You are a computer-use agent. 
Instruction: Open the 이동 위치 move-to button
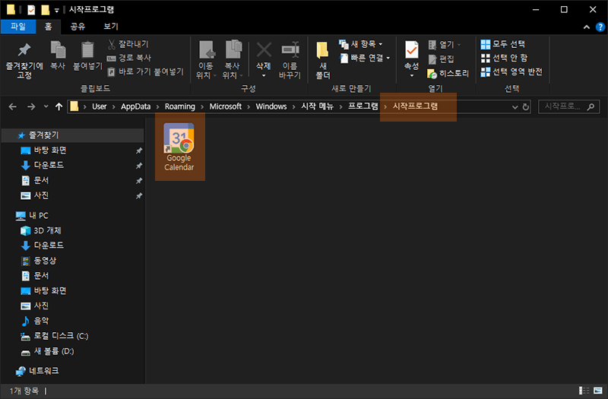[x=206, y=60]
